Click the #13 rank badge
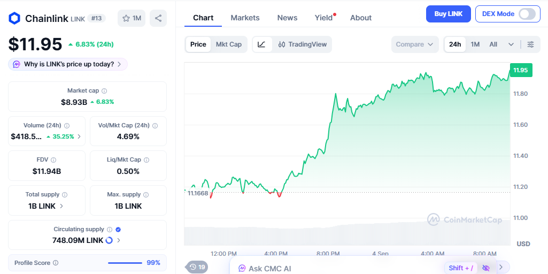 96,18
